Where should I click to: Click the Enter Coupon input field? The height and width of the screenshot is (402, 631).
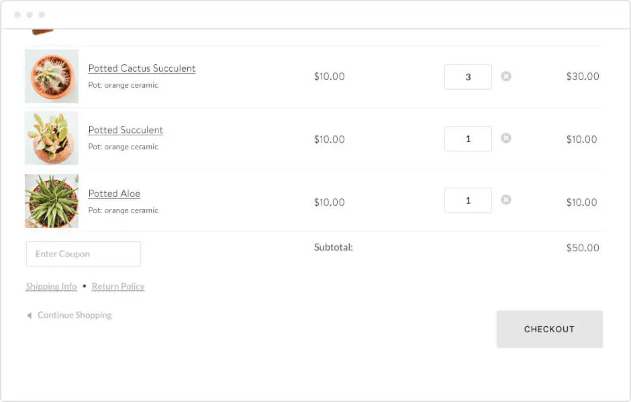(x=83, y=253)
